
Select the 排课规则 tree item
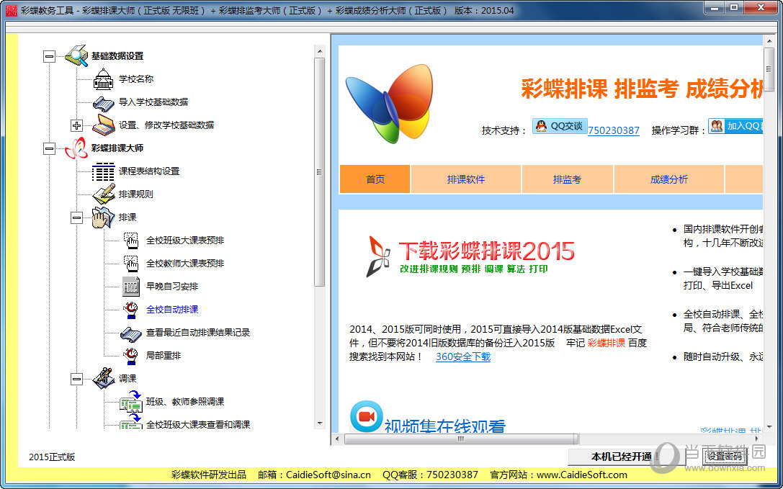136,194
